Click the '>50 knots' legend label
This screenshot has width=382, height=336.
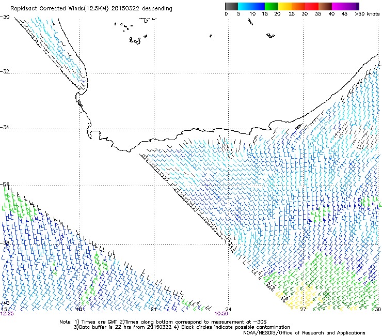[x=367, y=14]
